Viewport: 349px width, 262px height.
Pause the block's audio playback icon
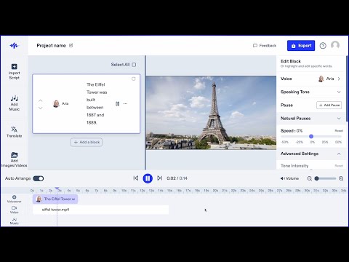(x=118, y=103)
